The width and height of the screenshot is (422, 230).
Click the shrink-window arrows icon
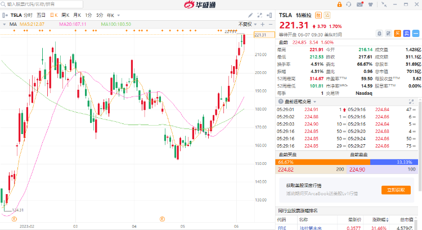pos(384,4)
